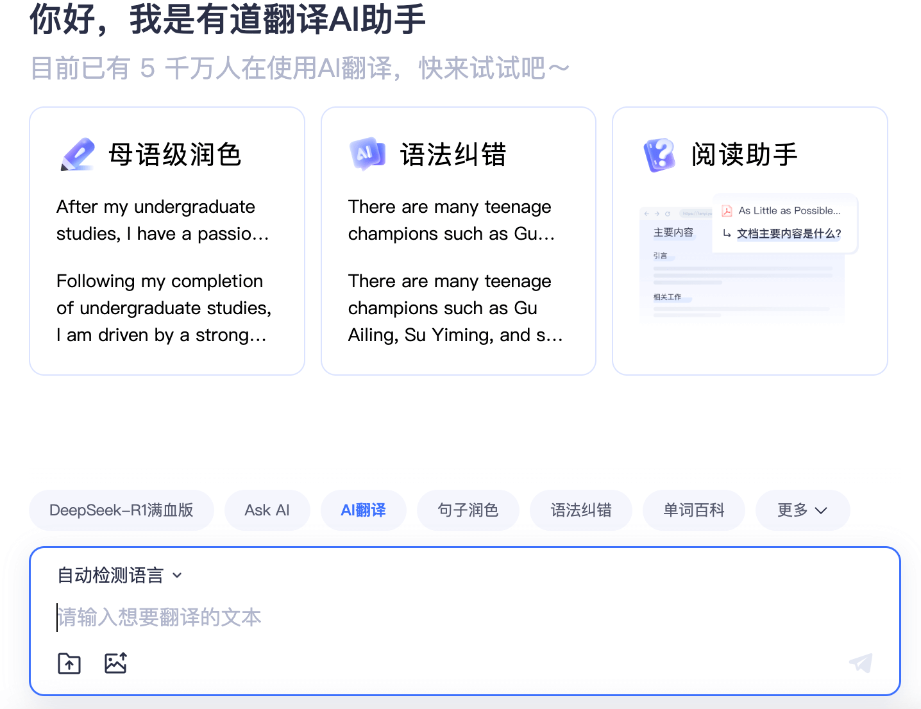The width and height of the screenshot is (921, 709).
Task: Click the 语法纠错 pill button
Action: point(580,510)
